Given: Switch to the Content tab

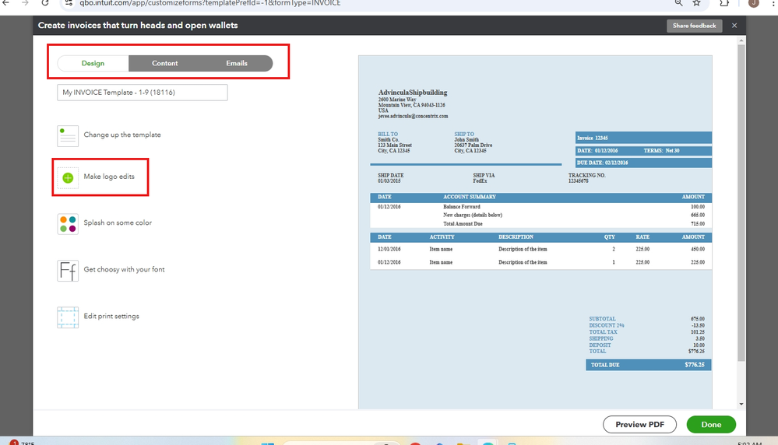Looking at the screenshot, I should click(165, 64).
